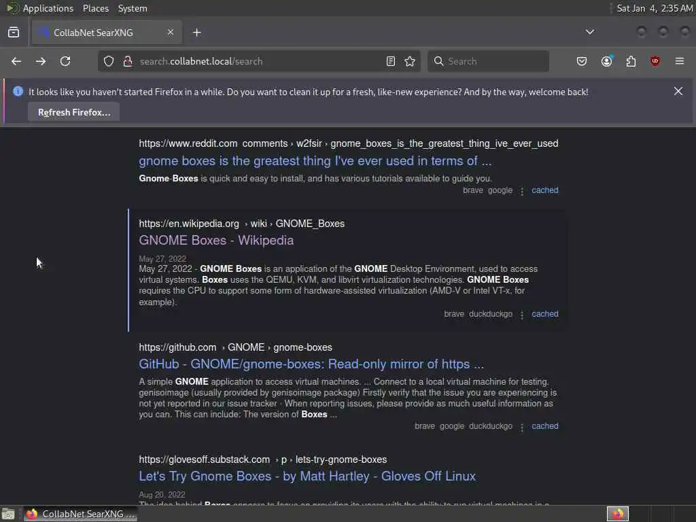
Task: Open the reddit gnome boxes result
Action: coord(315,160)
